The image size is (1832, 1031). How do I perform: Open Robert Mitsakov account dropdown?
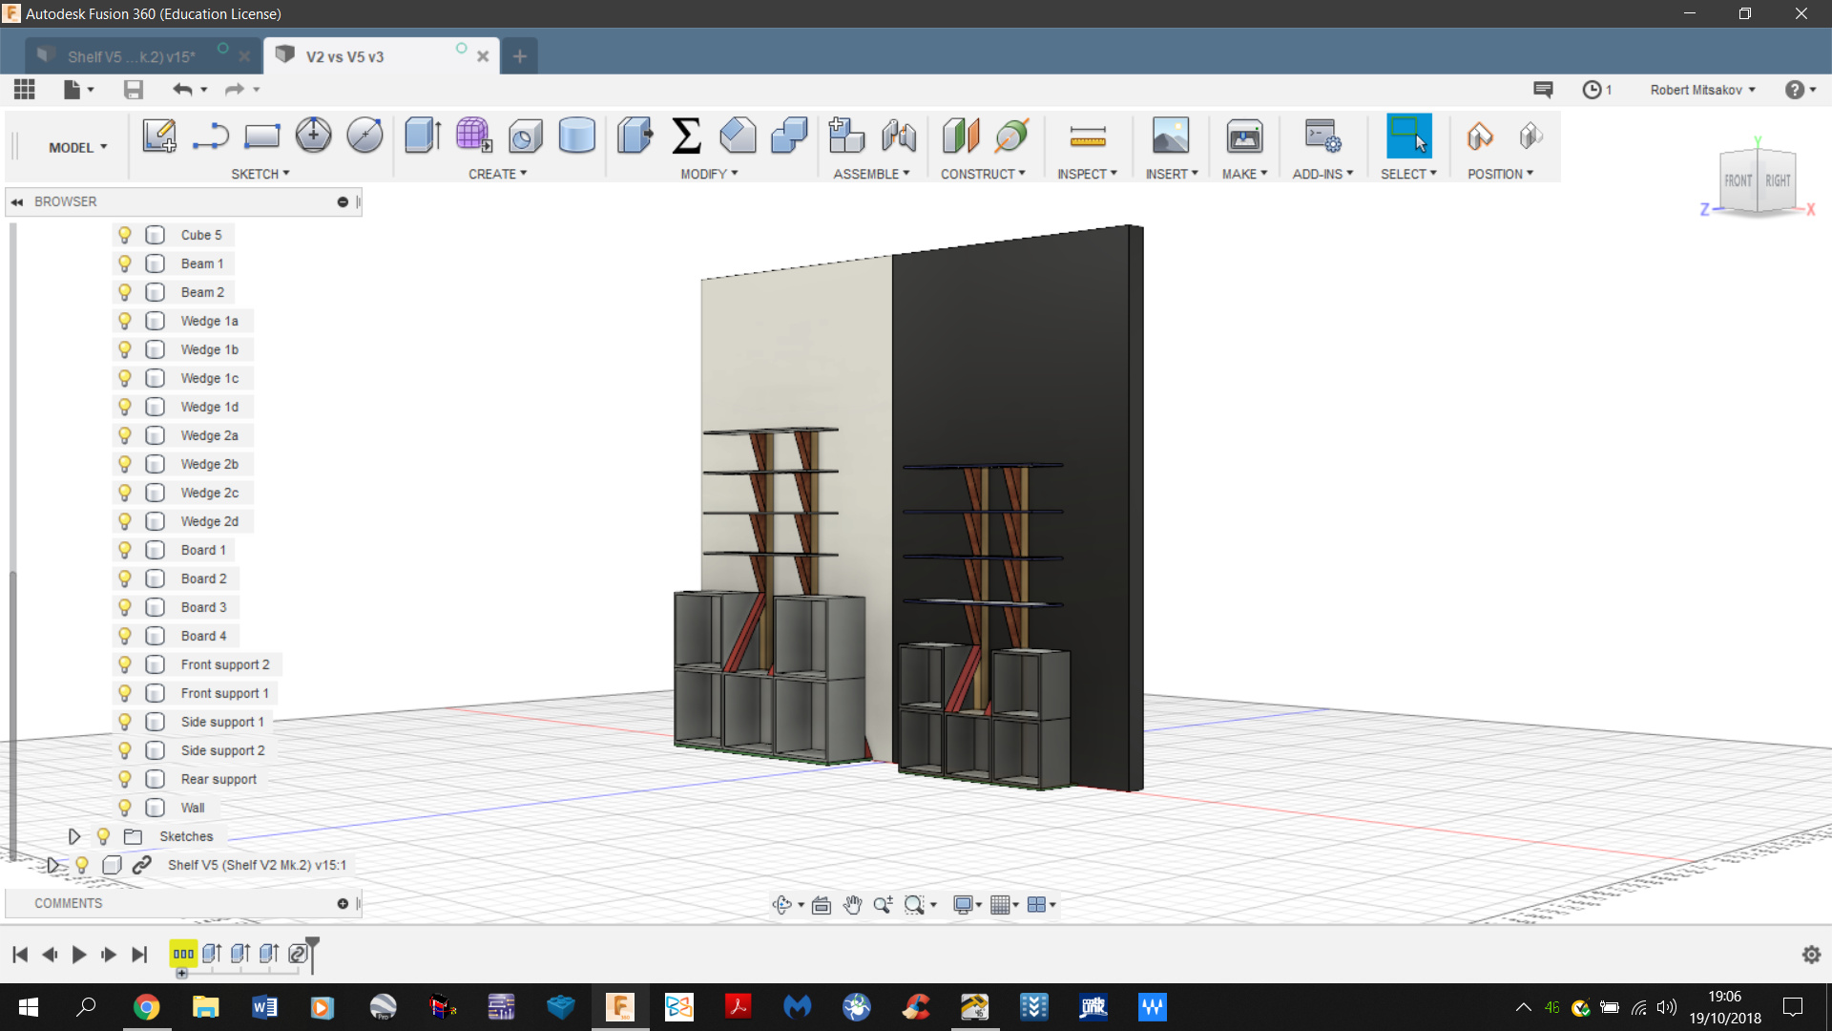pyautogui.click(x=1702, y=90)
